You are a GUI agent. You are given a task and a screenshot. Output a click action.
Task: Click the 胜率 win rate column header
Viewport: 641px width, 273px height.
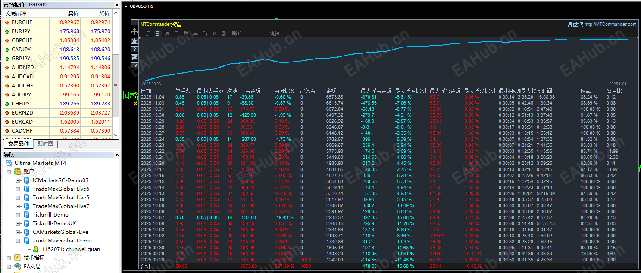coord(585,91)
